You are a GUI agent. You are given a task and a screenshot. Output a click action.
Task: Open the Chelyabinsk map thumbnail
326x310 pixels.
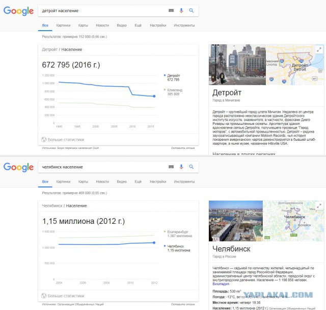click(x=293, y=221)
